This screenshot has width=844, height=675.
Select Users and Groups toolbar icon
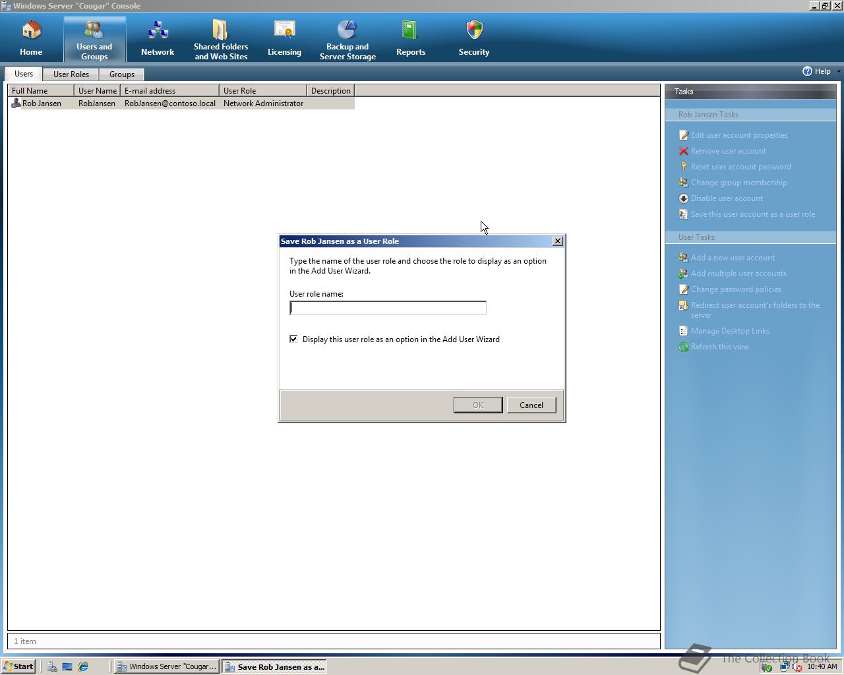click(x=94, y=30)
